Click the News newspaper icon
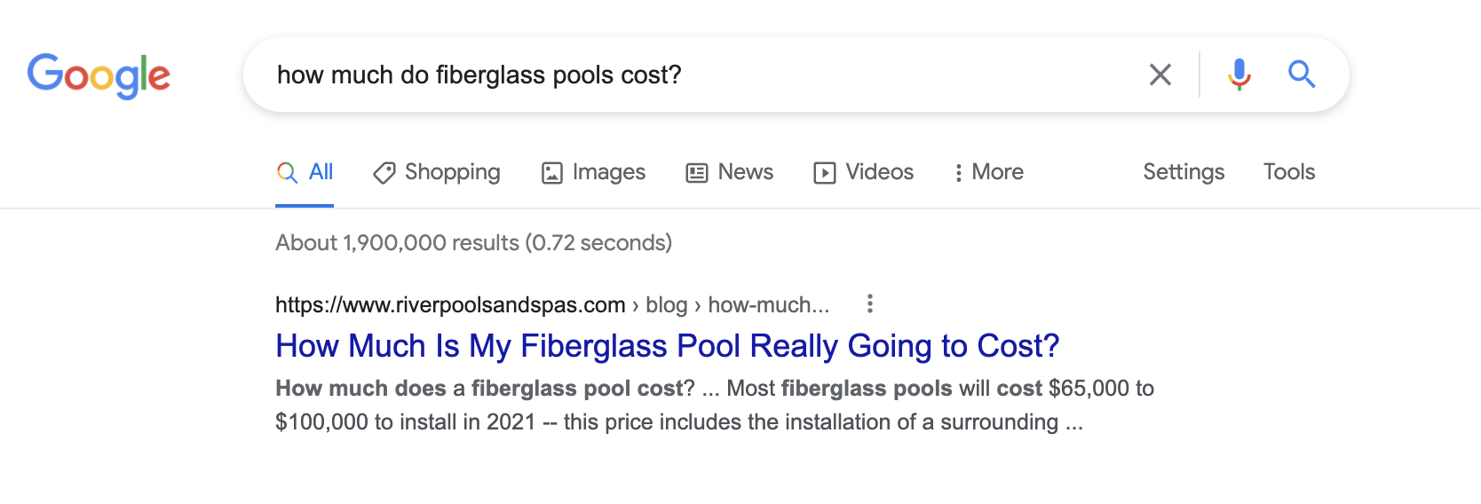 pos(697,173)
